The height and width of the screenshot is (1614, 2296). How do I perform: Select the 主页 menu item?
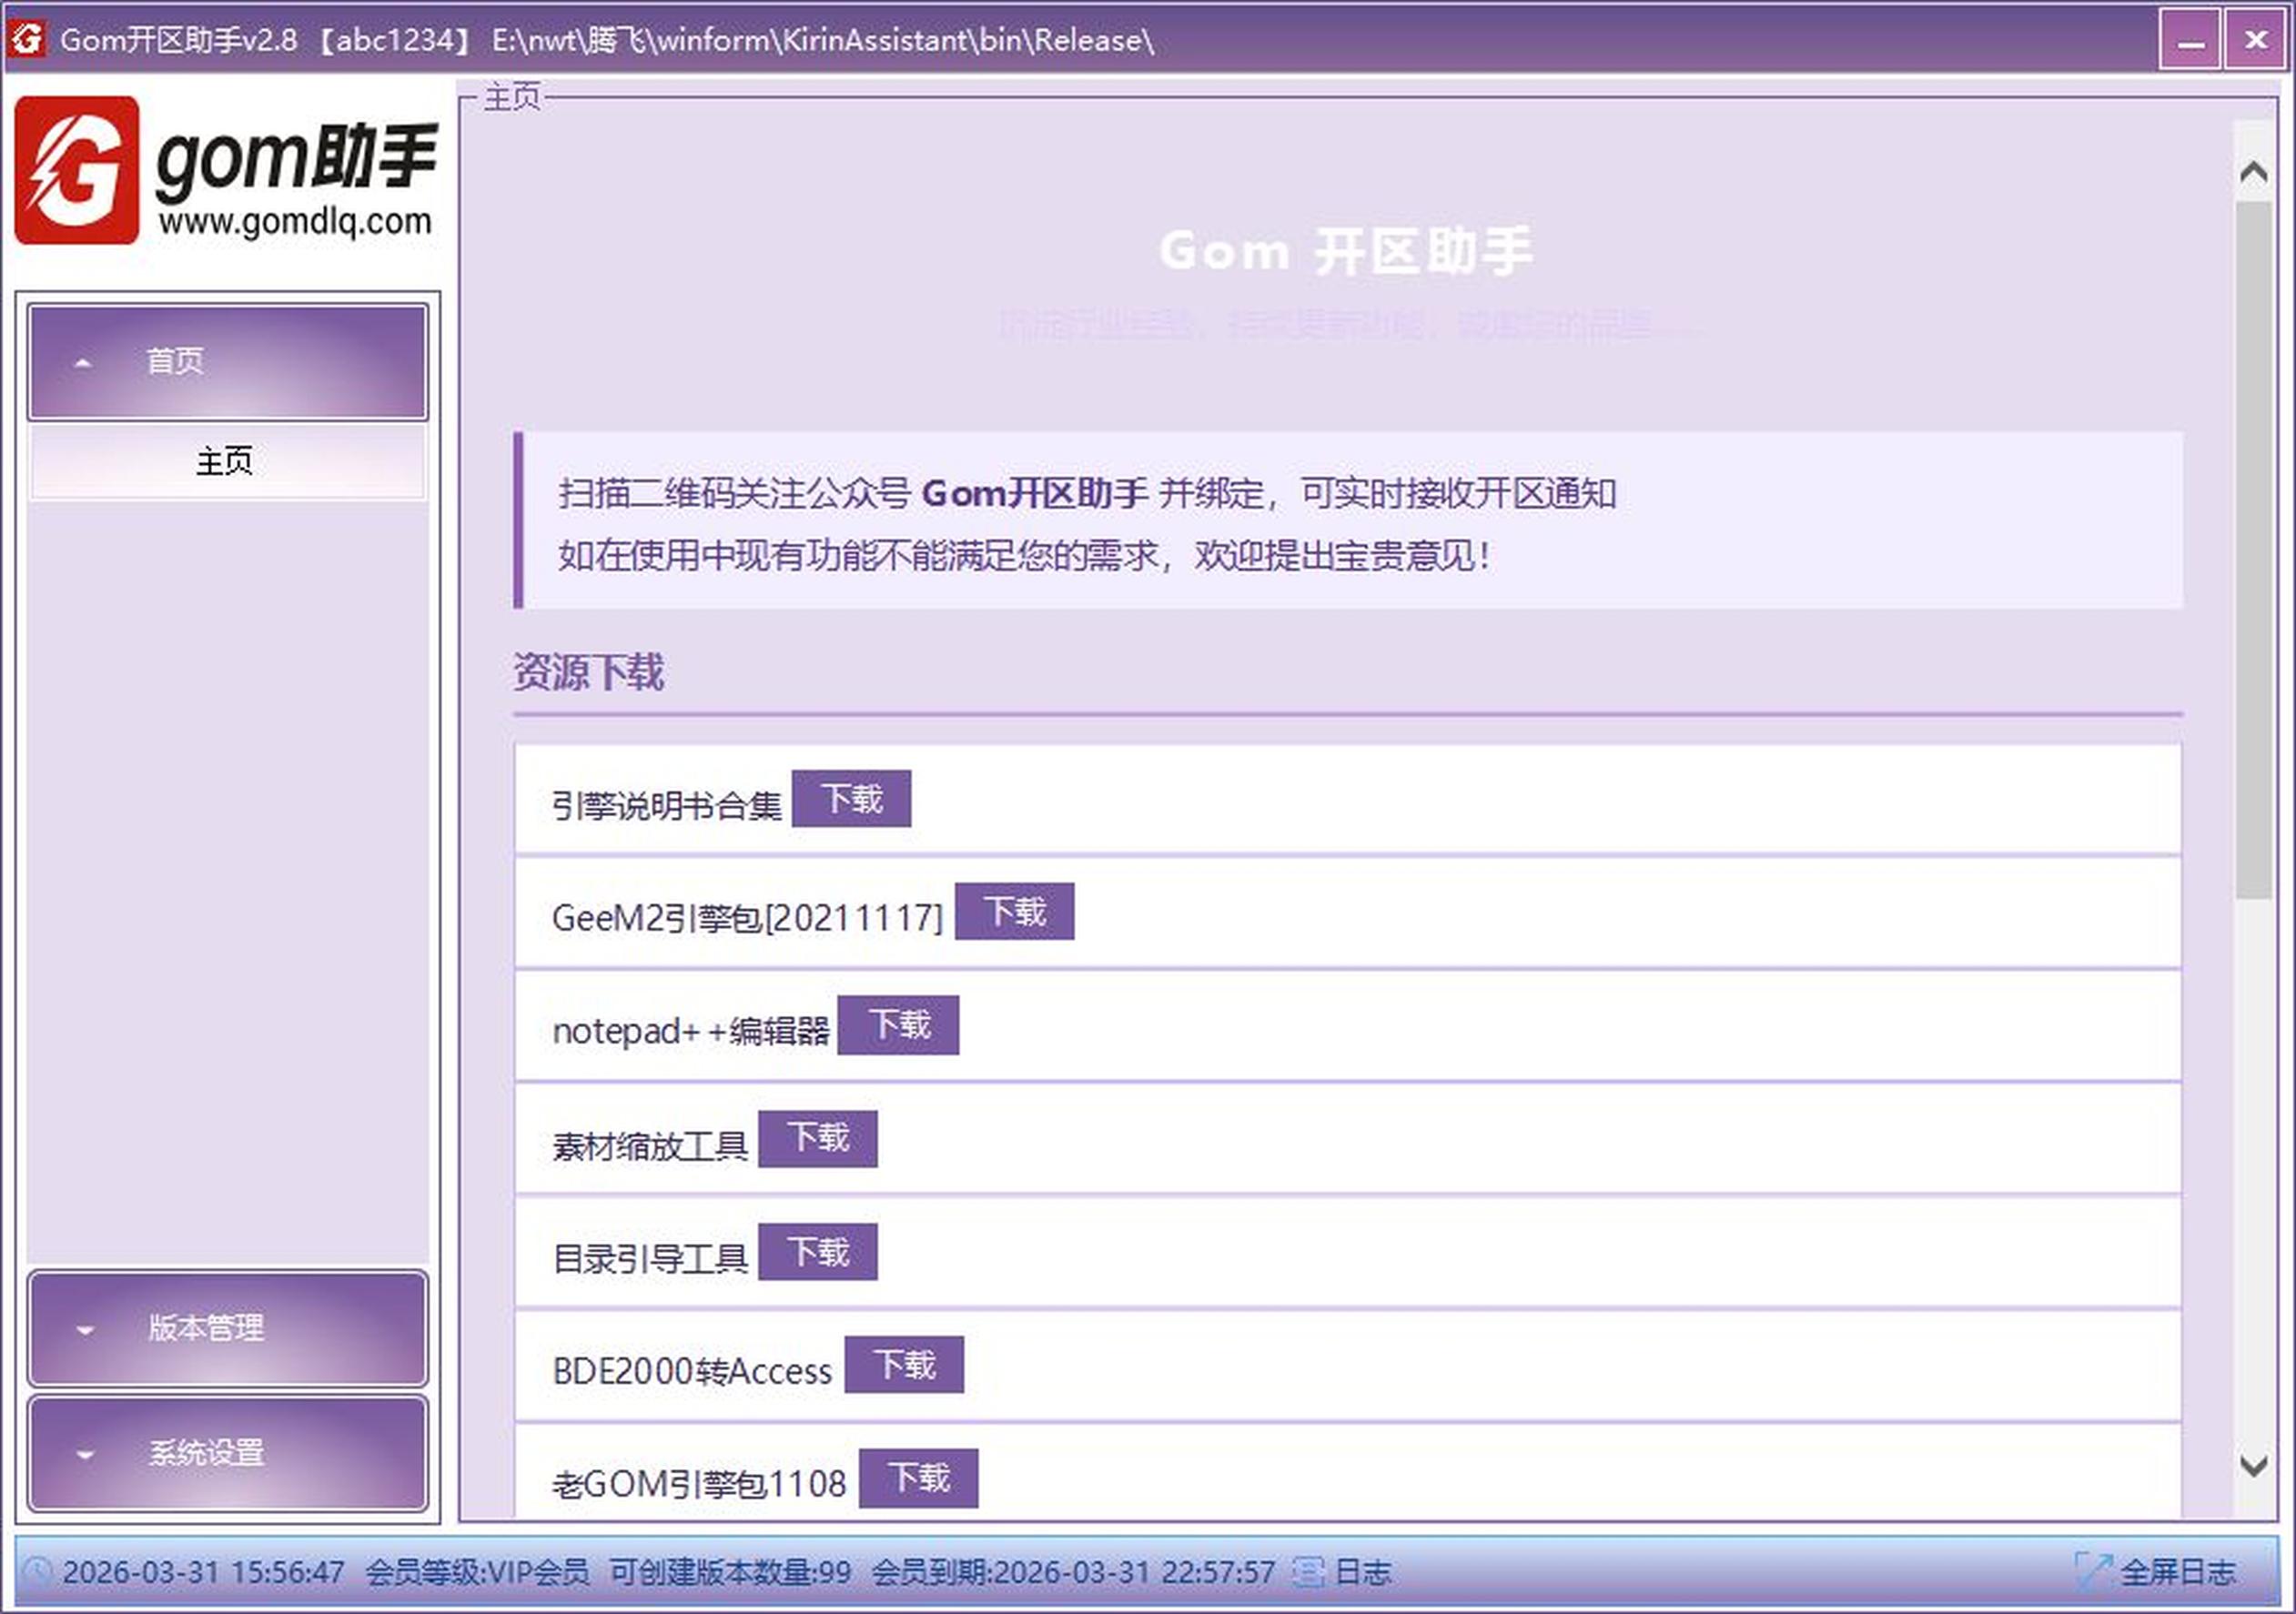(x=226, y=462)
